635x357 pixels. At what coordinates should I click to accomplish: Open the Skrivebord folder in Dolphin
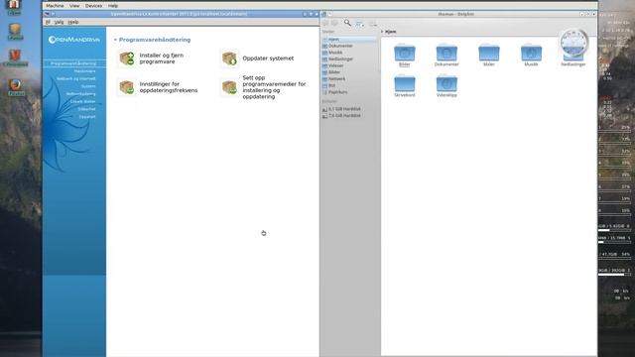405,86
